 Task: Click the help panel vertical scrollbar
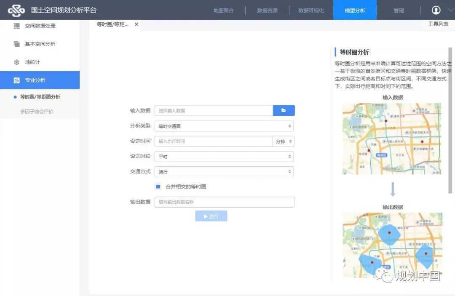450,118
